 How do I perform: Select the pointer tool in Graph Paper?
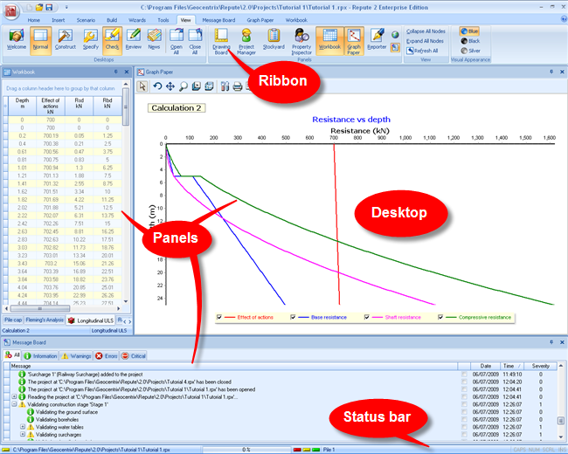pos(142,86)
